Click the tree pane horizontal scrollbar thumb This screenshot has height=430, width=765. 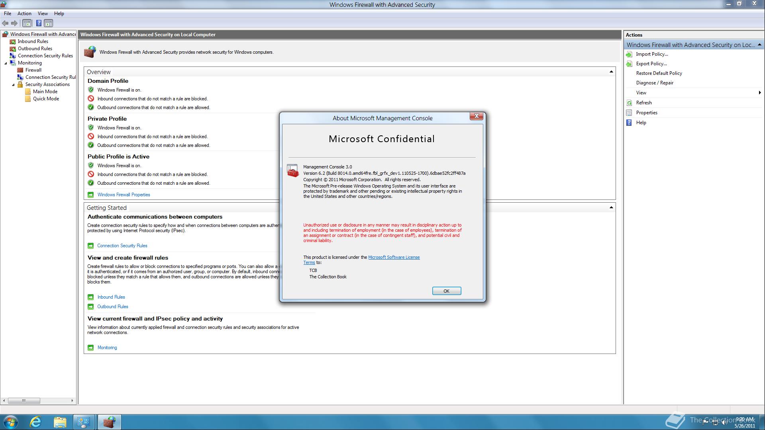(x=24, y=401)
